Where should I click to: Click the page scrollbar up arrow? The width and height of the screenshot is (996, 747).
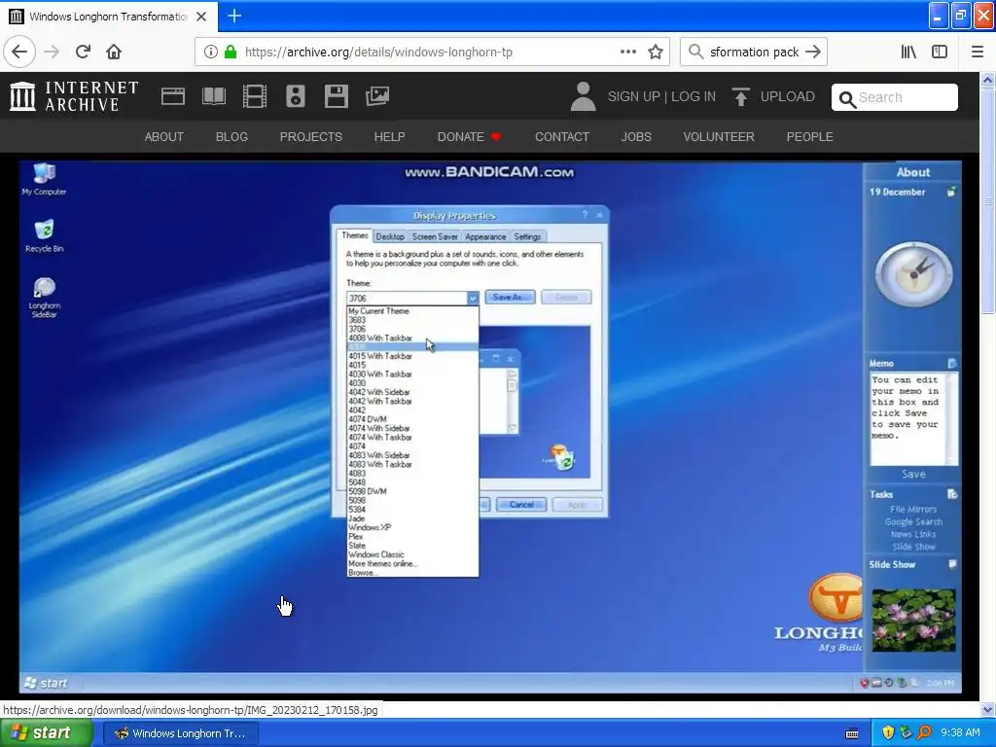pyautogui.click(x=988, y=80)
